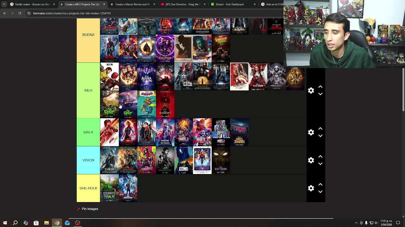The width and height of the screenshot is (405, 227).
Task: Open the browser tab search dropdown
Action: [x=4, y=4]
